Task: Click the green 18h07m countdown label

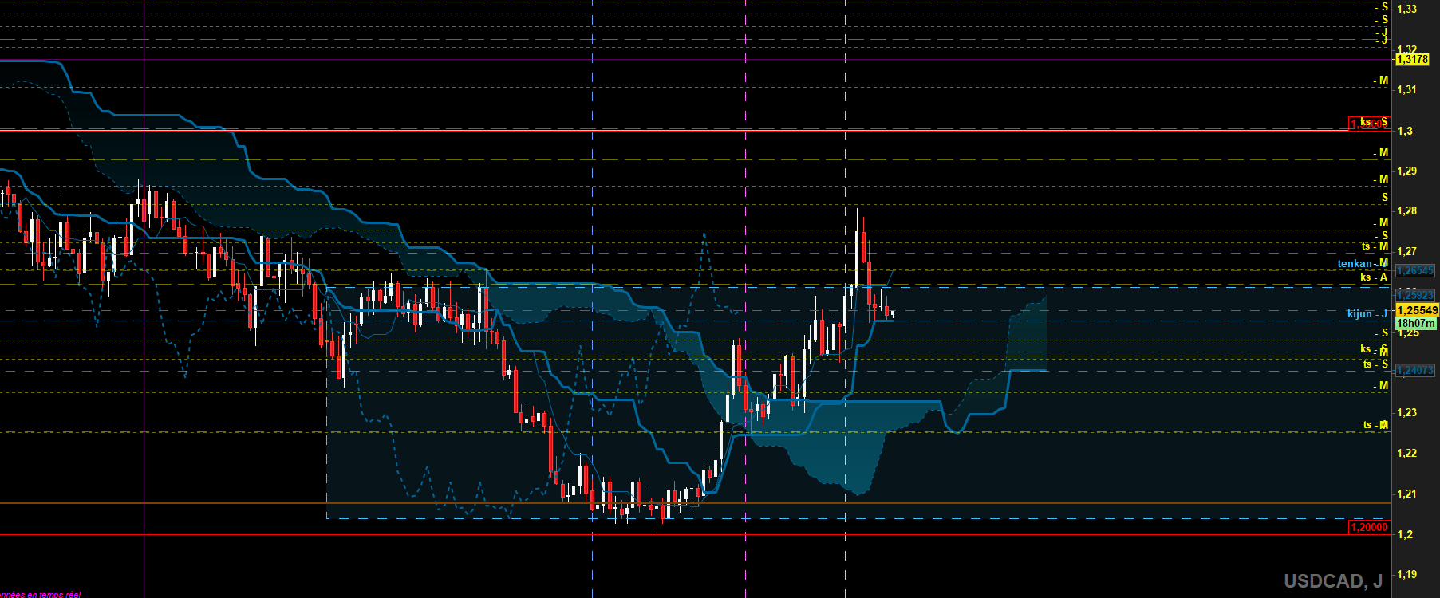Action: click(1416, 323)
